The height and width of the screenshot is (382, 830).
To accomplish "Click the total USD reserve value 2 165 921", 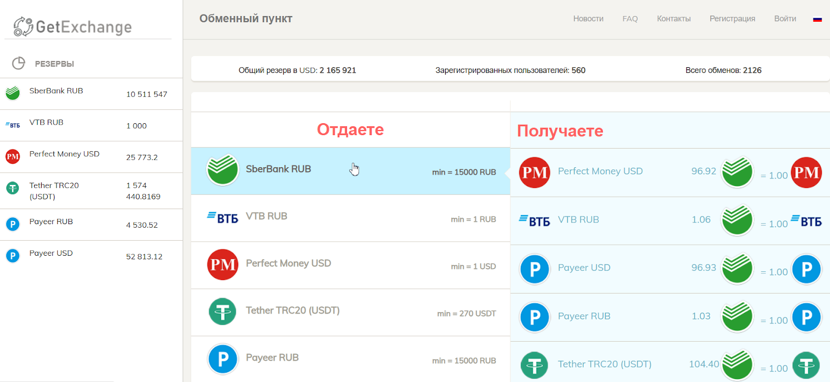I will click(x=338, y=70).
